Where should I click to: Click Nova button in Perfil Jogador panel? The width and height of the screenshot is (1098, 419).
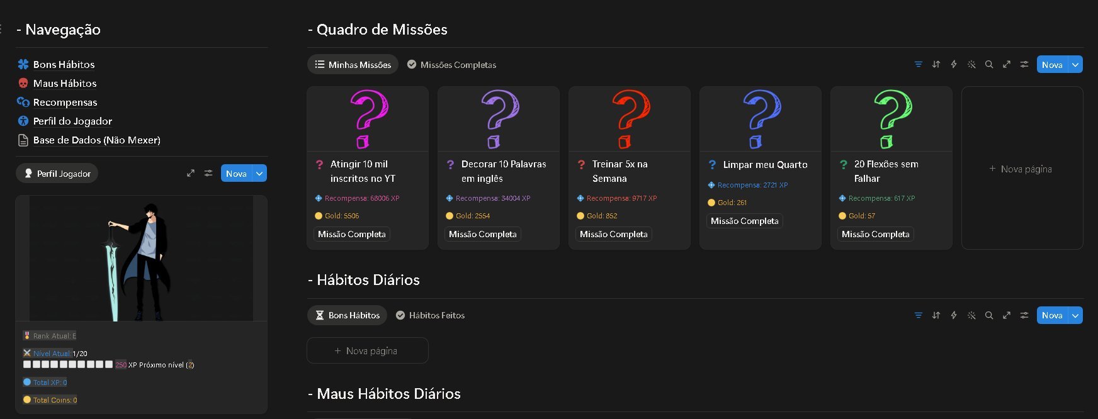point(236,174)
